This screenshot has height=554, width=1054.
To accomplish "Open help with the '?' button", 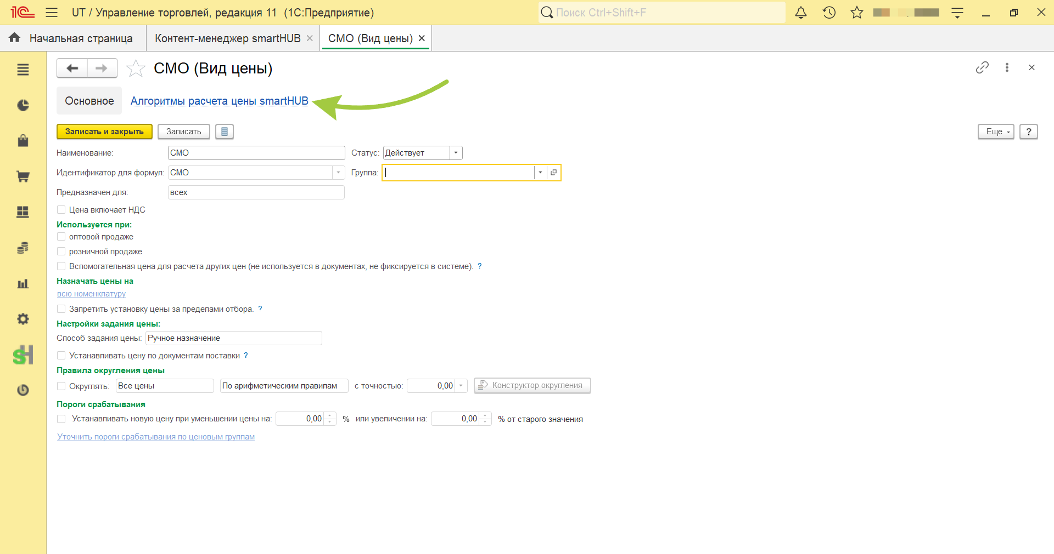I will (1029, 132).
